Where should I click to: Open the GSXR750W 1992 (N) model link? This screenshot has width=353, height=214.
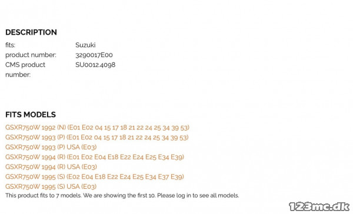pos(97,128)
